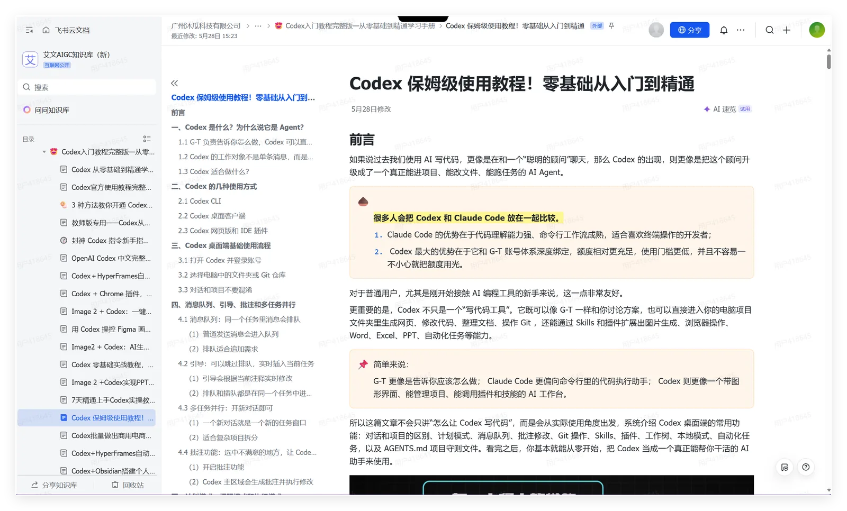Jump to (1) 开启批注功能 outline entry
Viewport: 847px width, 511px height.
tap(217, 467)
